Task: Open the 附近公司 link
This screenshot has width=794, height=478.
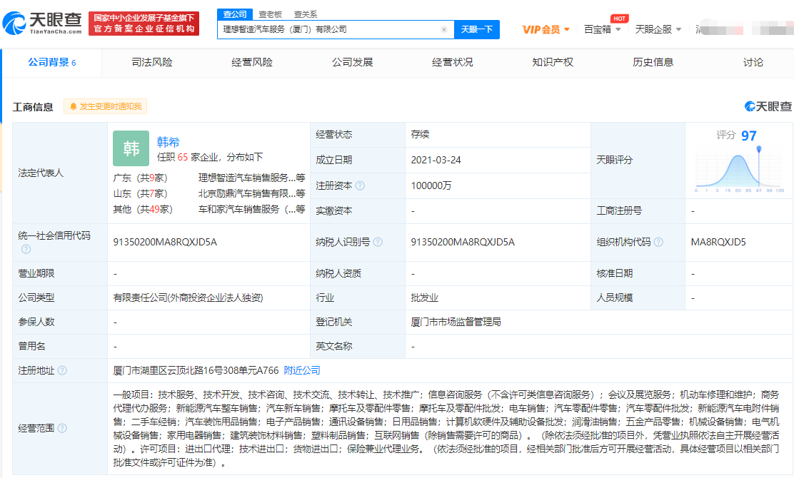Action: click(x=302, y=370)
